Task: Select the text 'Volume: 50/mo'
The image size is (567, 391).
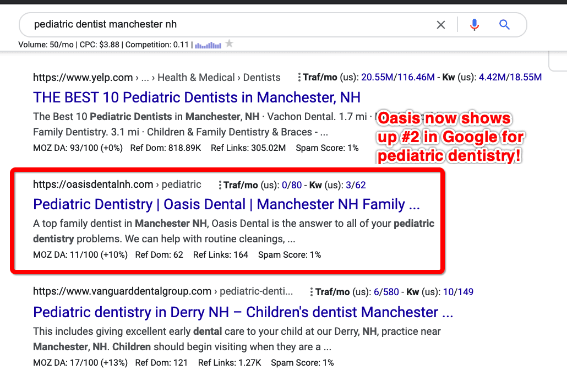Action: point(46,45)
